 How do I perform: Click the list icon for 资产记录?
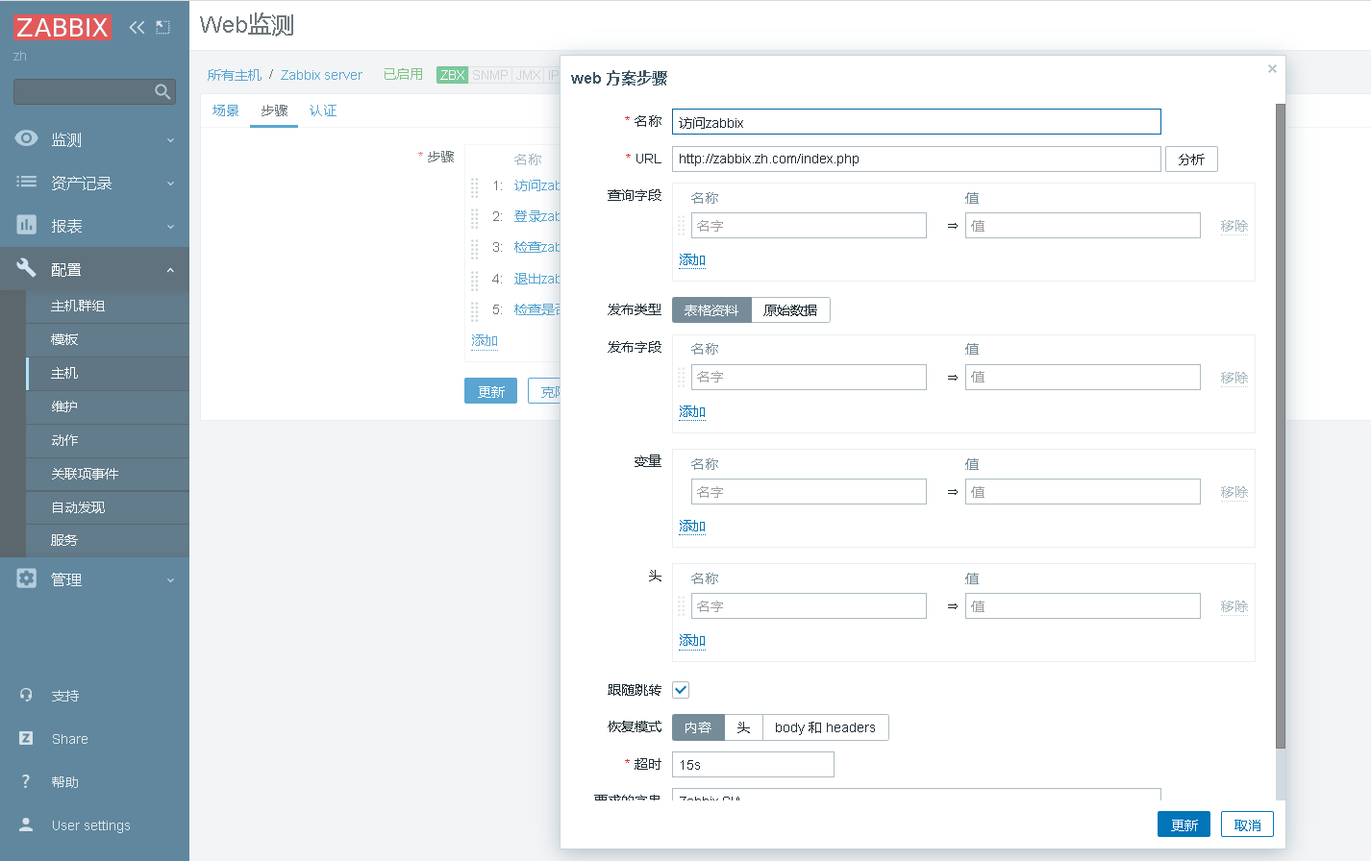pyautogui.click(x=27, y=182)
